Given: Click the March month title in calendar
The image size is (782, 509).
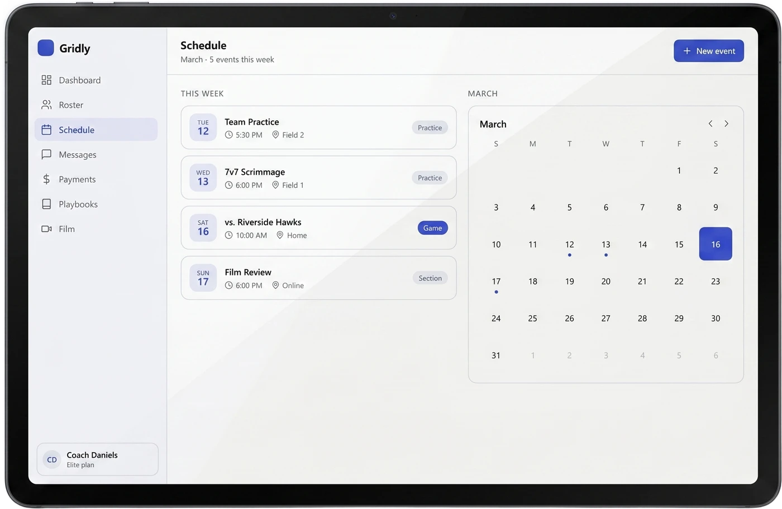Looking at the screenshot, I should coord(493,124).
